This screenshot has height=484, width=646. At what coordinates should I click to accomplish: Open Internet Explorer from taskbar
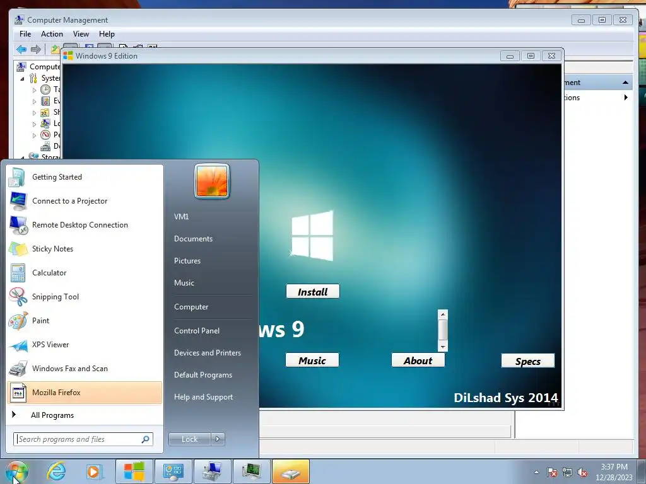[56, 471]
